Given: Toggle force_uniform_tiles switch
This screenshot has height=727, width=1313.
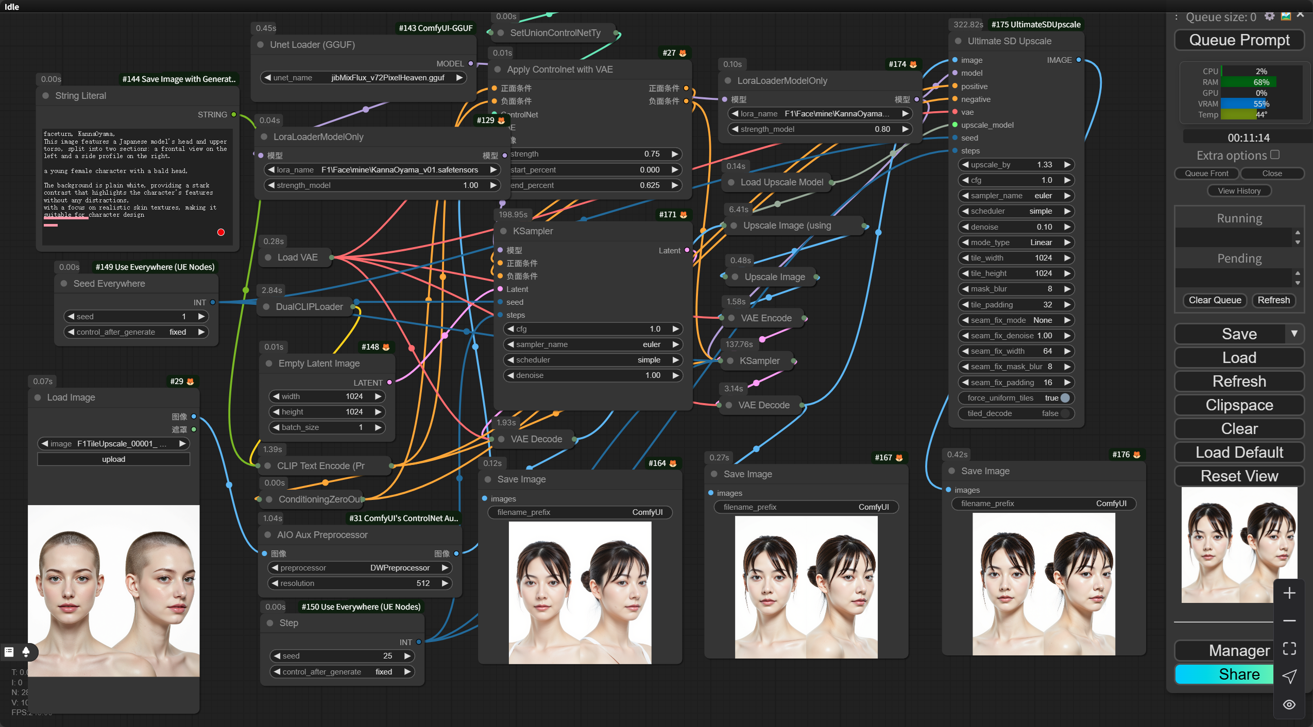Looking at the screenshot, I should (1065, 398).
